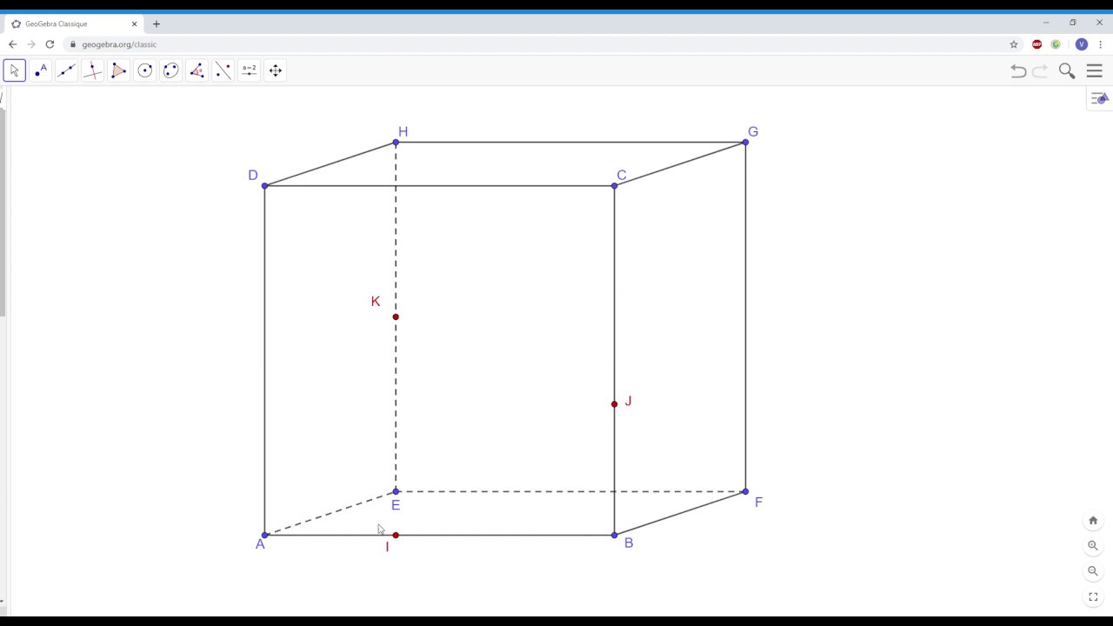Reload the current page

50,44
